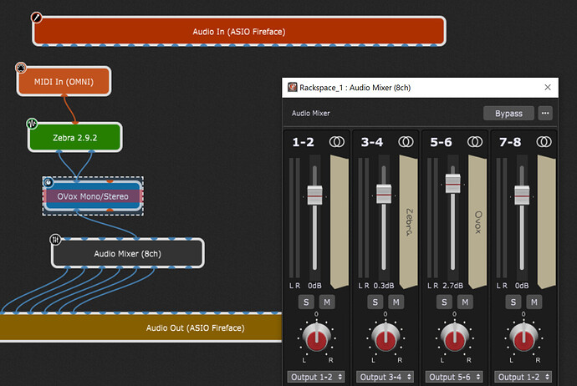Select the Audio Out (ASIO Fireface) block
Image resolution: width=577 pixels, height=386 pixels.
[141, 328]
